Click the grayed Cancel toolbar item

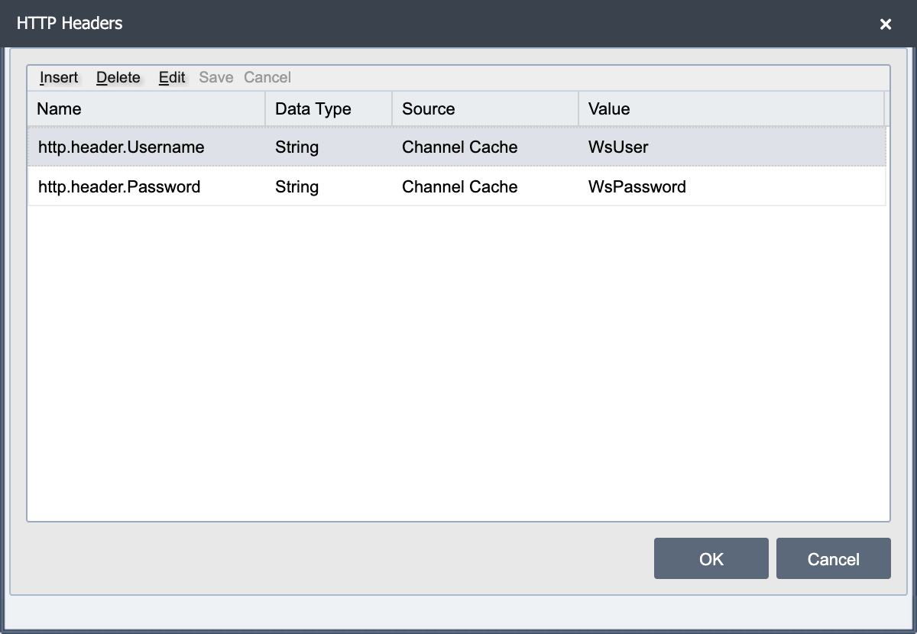(267, 77)
